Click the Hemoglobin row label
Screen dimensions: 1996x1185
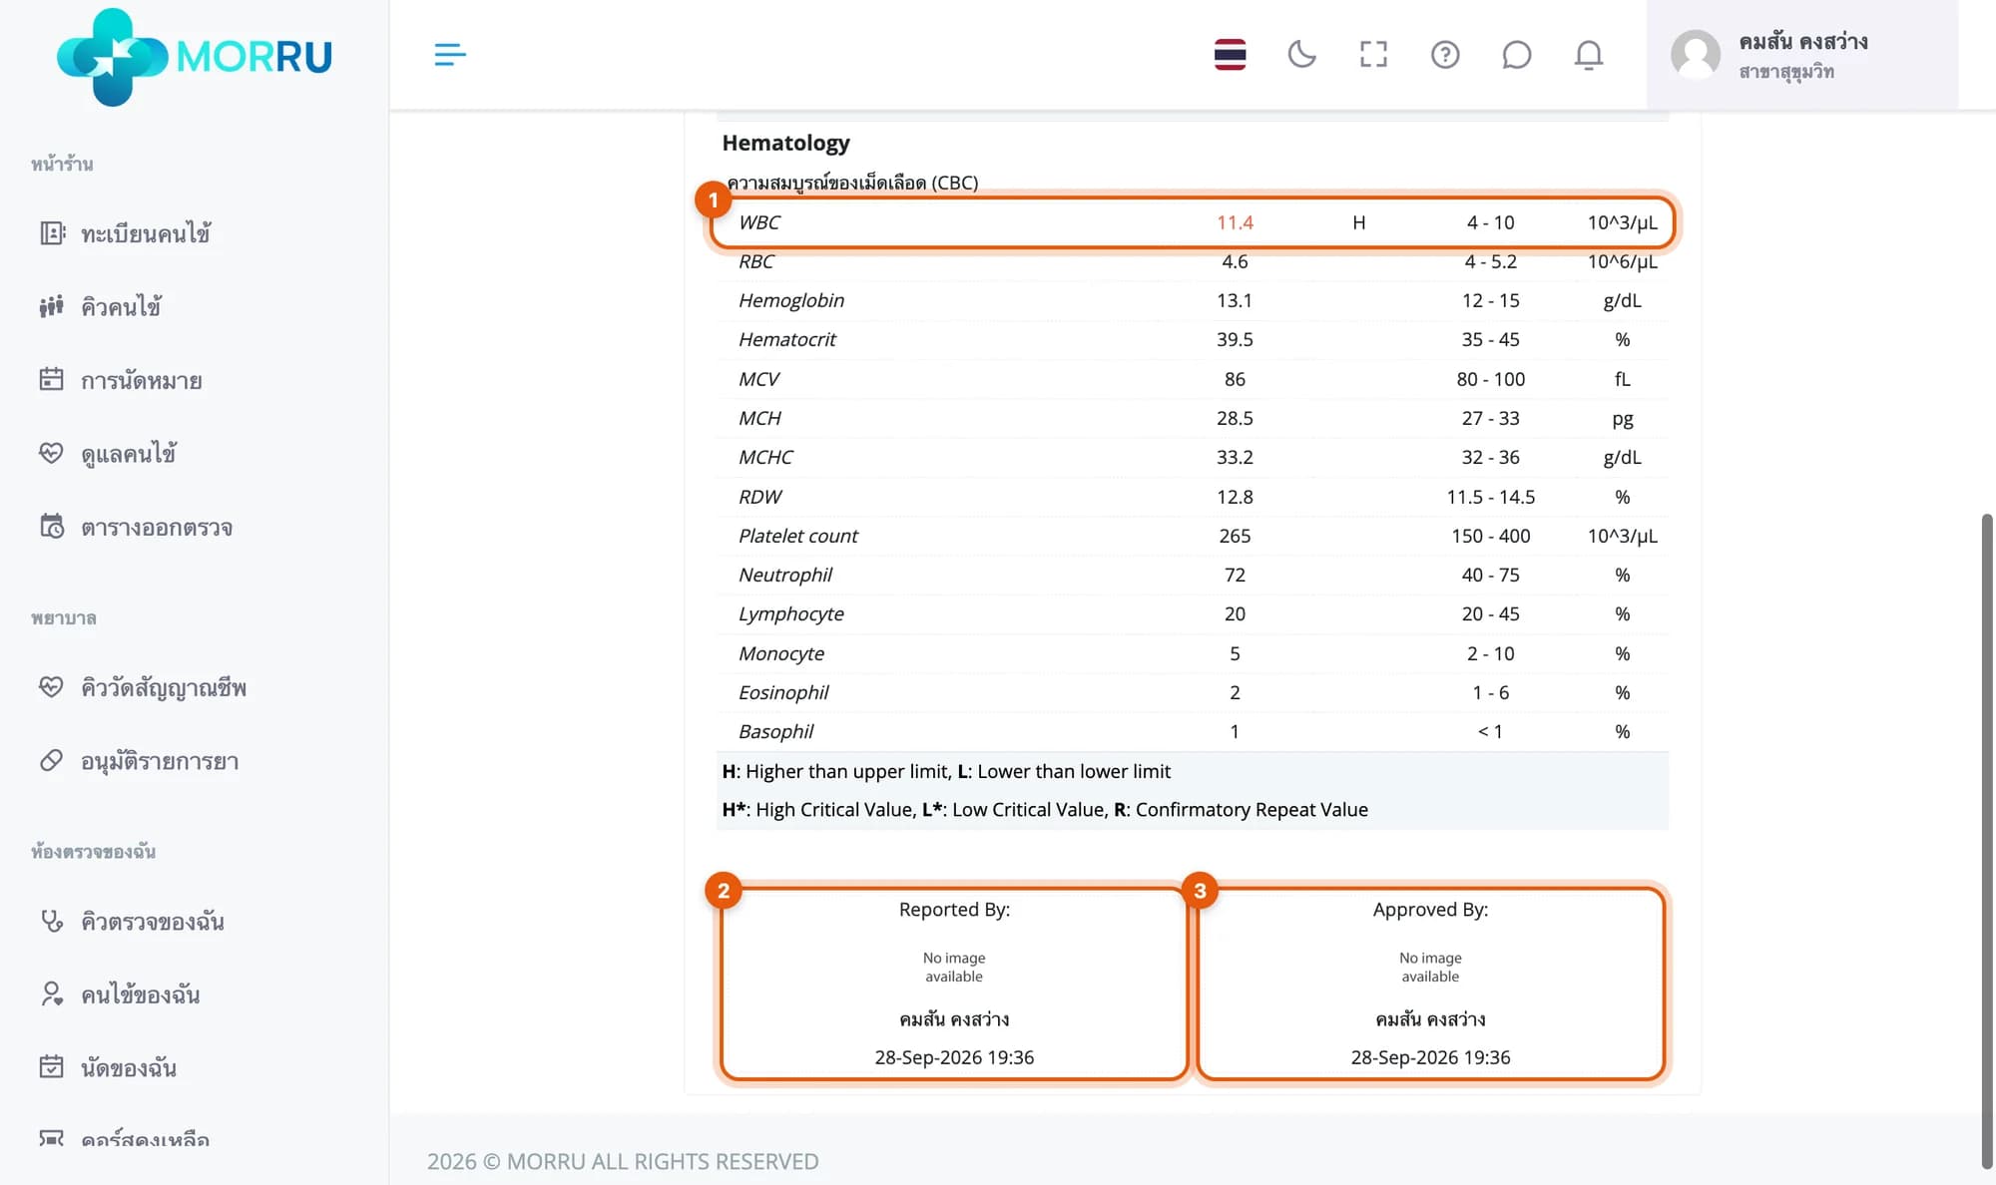(790, 300)
